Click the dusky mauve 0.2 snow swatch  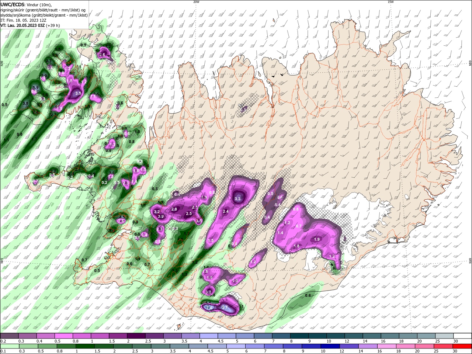point(9,336)
